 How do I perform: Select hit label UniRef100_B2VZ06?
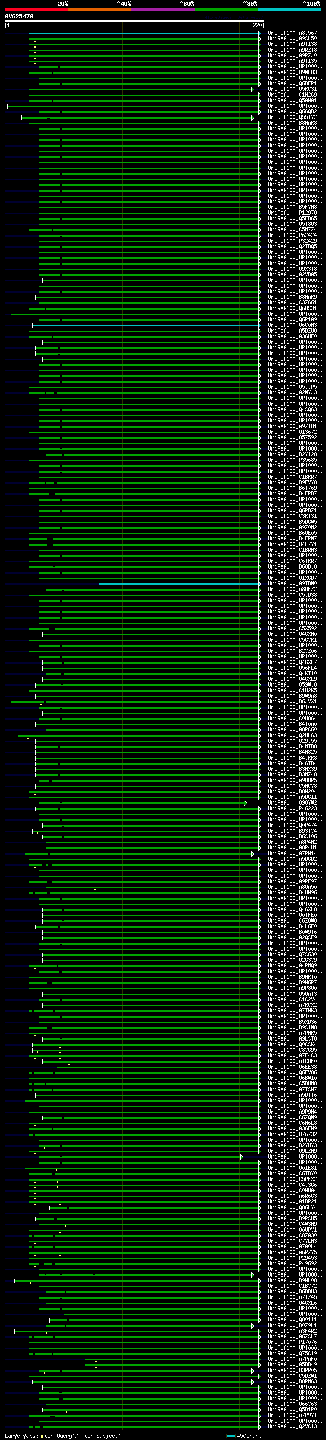tap(292, 651)
